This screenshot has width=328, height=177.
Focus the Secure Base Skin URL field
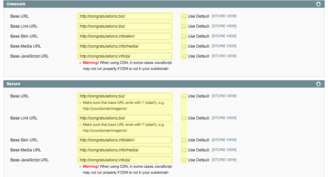coord(125,140)
